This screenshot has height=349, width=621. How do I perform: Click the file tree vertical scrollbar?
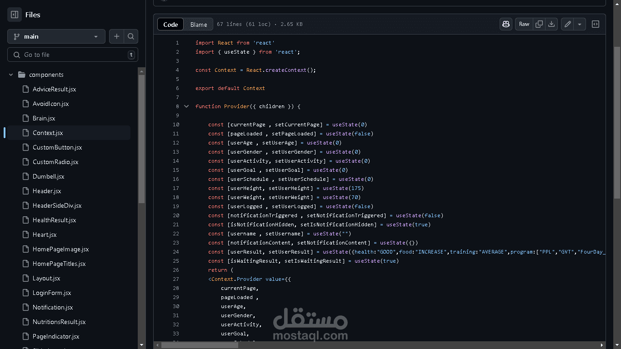(x=142, y=139)
